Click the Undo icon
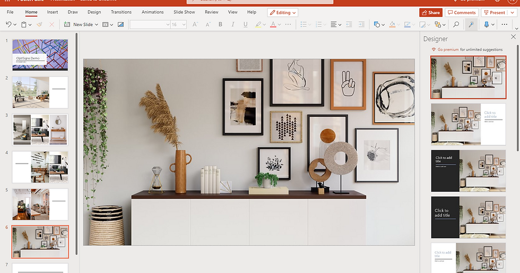This screenshot has width=520, height=273. [x=8, y=24]
